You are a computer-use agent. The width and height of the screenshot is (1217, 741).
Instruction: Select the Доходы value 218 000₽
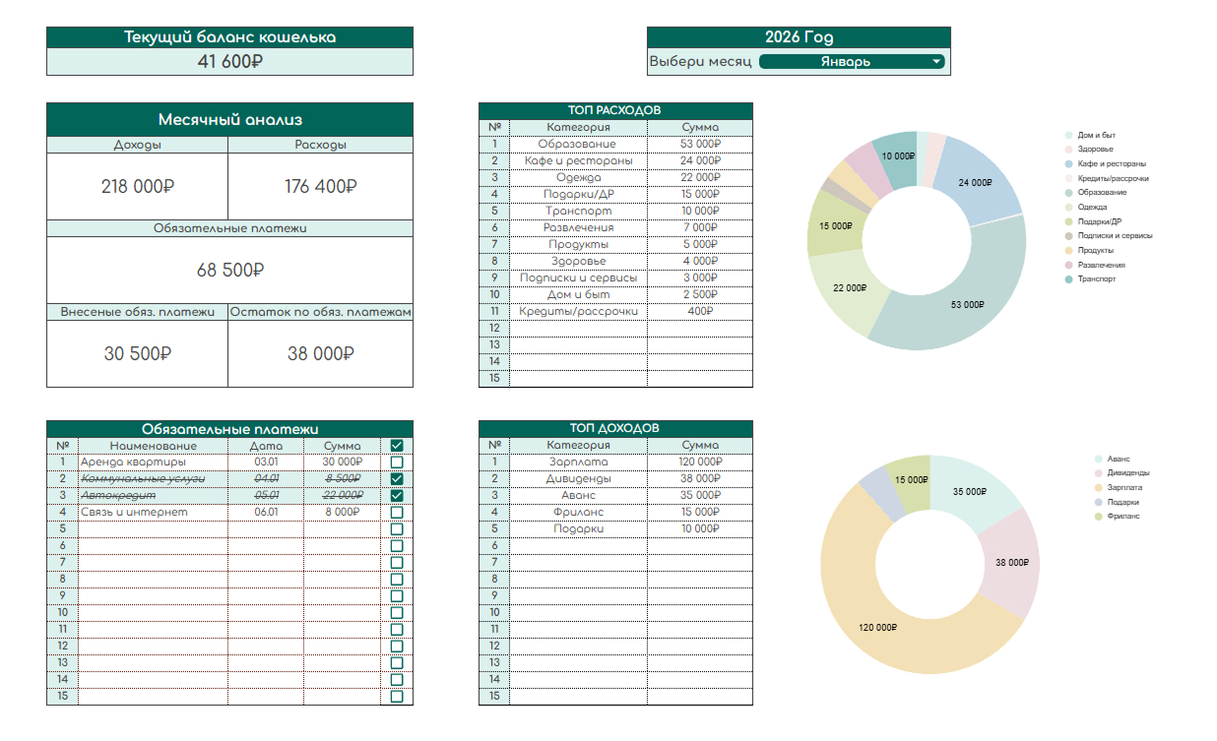(x=137, y=186)
